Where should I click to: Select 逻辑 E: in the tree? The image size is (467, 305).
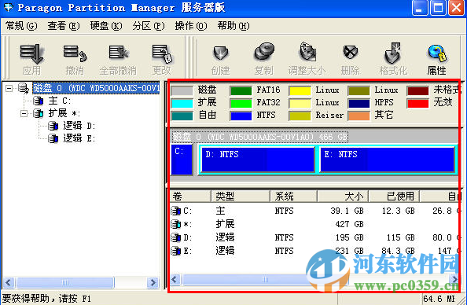(x=79, y=138)
